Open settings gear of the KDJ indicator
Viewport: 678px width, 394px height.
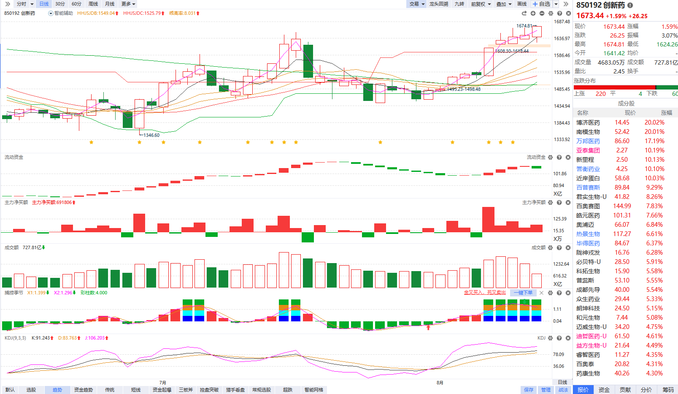click(551, 338)
